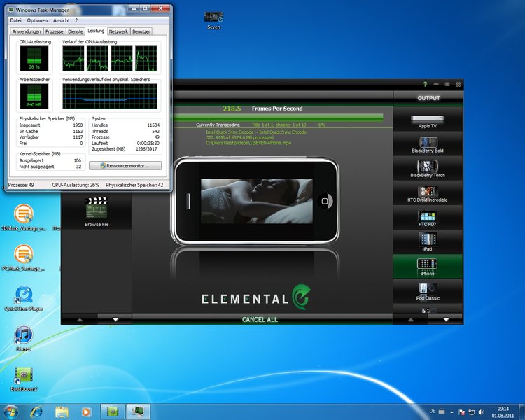Open PCMark Vantage desktop shortcut

tap(23, 258)
